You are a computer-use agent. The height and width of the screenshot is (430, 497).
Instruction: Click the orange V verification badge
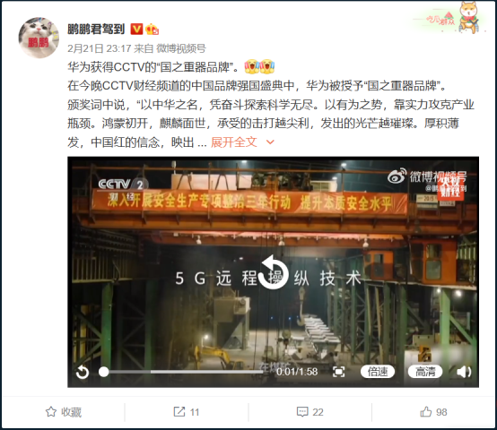click(x=136, y=29)
